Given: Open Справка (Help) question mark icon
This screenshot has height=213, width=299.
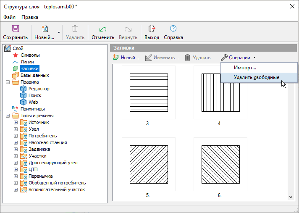Looking at the screenshot, I should [173, 29].
